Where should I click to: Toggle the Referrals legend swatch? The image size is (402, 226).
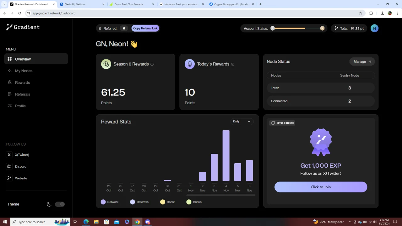[x=133, y=202]
